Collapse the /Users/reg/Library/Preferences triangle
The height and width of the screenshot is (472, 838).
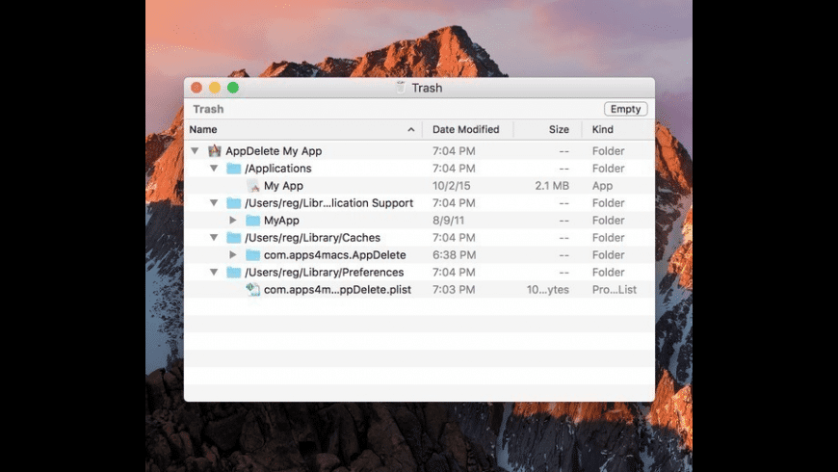pyautogui.click(x=214, y=273)
